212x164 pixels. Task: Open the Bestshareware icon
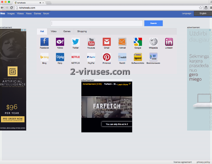[x=153, y=57]
